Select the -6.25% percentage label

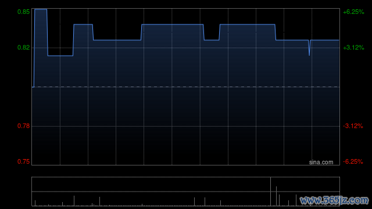pyautogui.click(x=353, y=161)
